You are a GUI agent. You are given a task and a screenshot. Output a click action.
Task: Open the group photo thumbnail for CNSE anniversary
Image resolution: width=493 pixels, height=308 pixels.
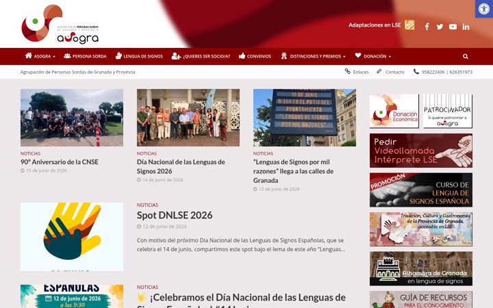tap(72, 118)
